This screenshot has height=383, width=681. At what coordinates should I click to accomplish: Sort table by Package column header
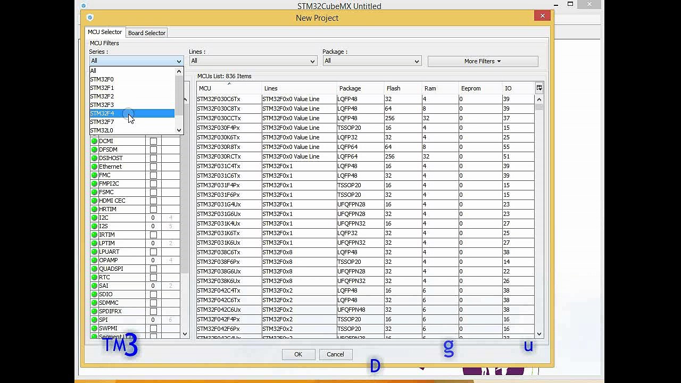[360, 88]
